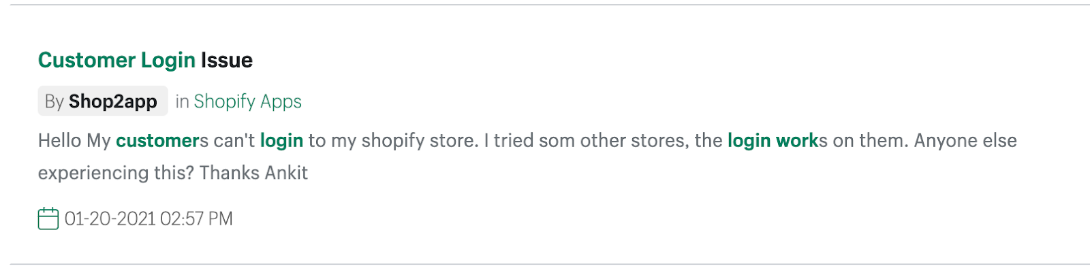1090x275 pixels.
Task: Click the highlighted "customer" word in the snippet
Action: coord(157,141)
